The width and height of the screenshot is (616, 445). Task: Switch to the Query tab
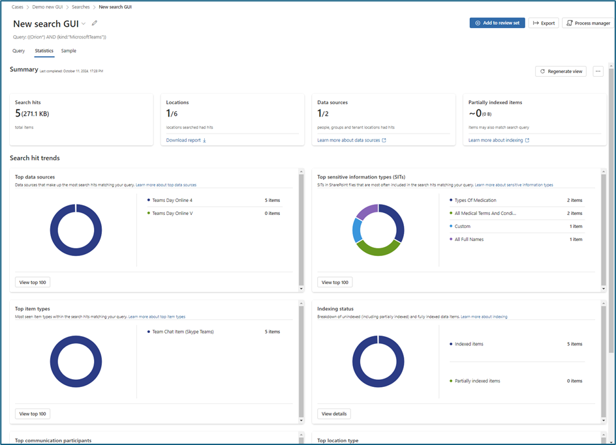click(x=18, y=51)
